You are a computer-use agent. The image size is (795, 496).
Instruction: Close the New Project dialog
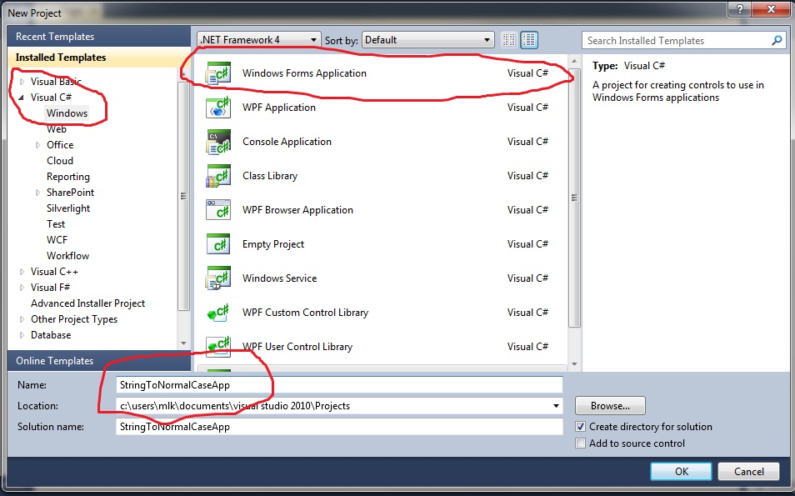[771, 8]
